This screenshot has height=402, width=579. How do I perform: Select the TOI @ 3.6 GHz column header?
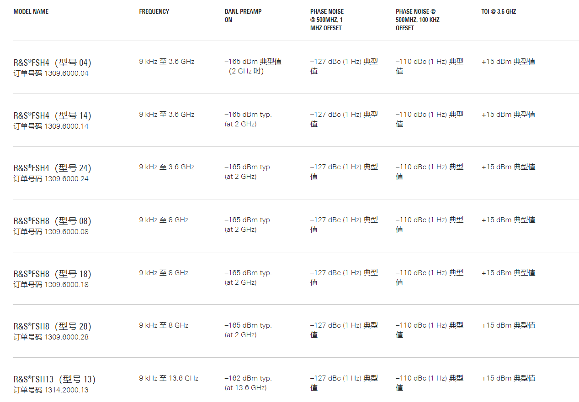click(x=499, y=11)
